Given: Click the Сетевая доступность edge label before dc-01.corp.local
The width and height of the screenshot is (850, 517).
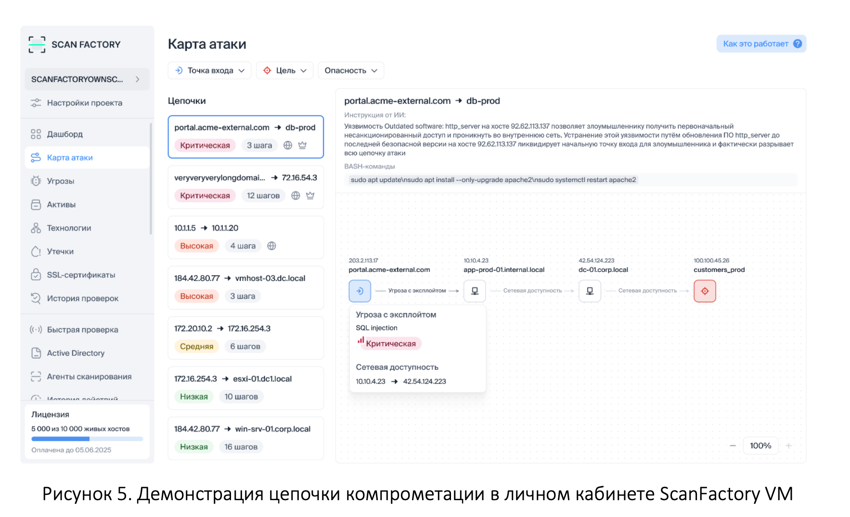Looking at the screenshot, I should click(x=532, y=291).
